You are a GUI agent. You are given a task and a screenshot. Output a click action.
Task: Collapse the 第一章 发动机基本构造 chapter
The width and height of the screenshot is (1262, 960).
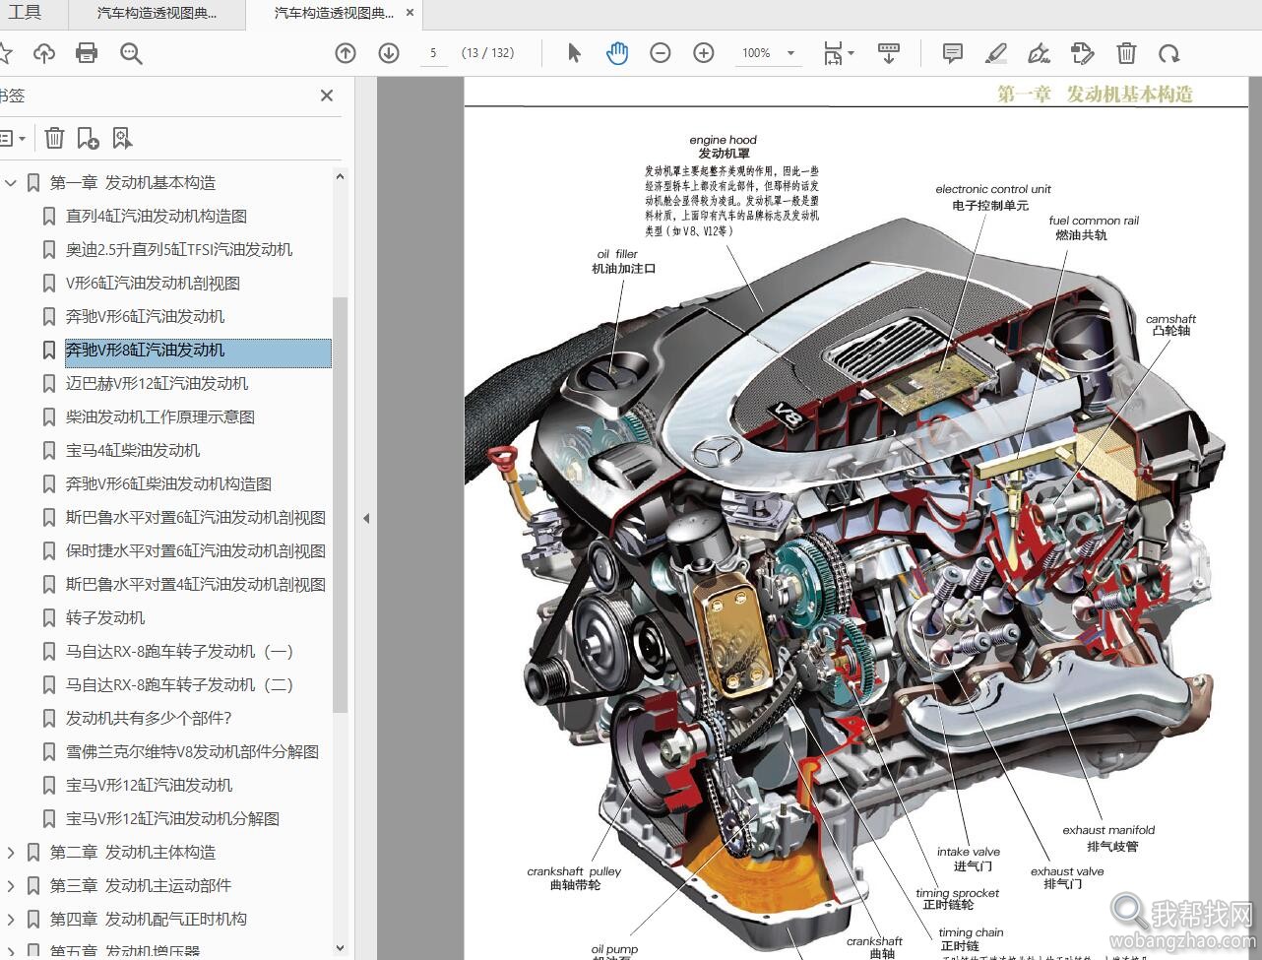click(11, 182)
